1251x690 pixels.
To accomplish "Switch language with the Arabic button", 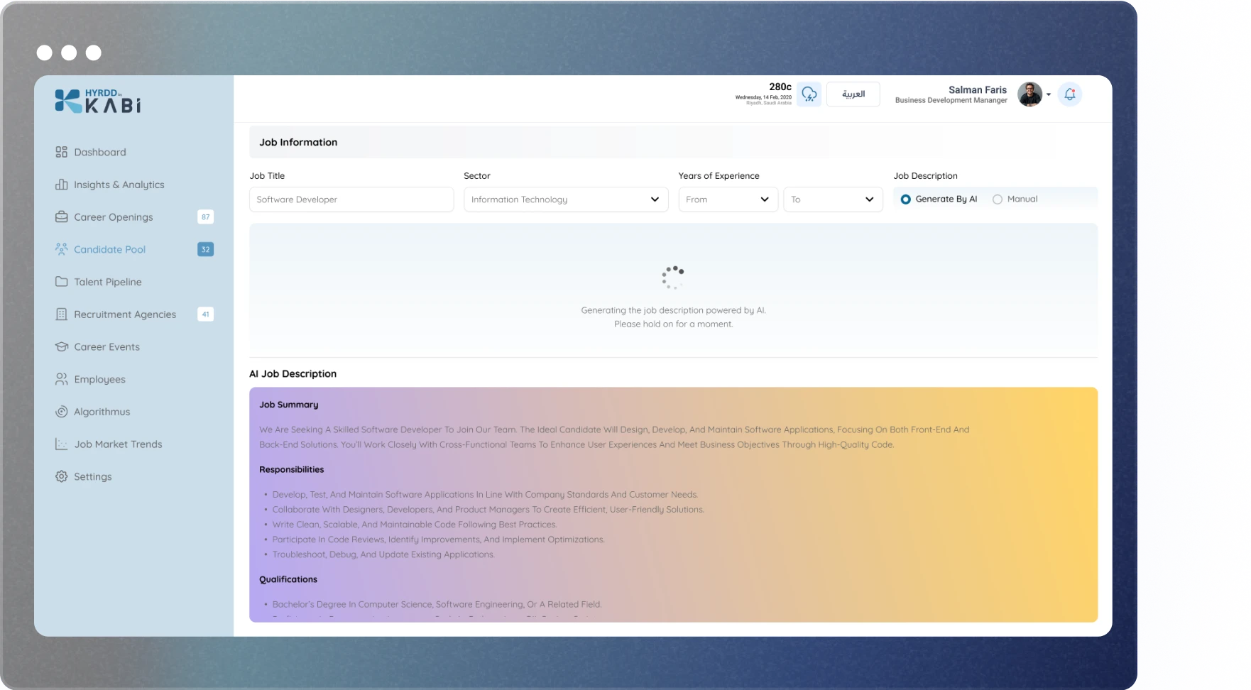I will coord(853,94).
